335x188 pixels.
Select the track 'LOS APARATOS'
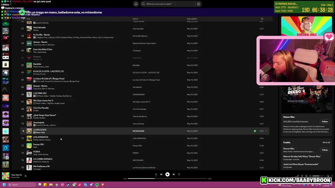(41, 137)
